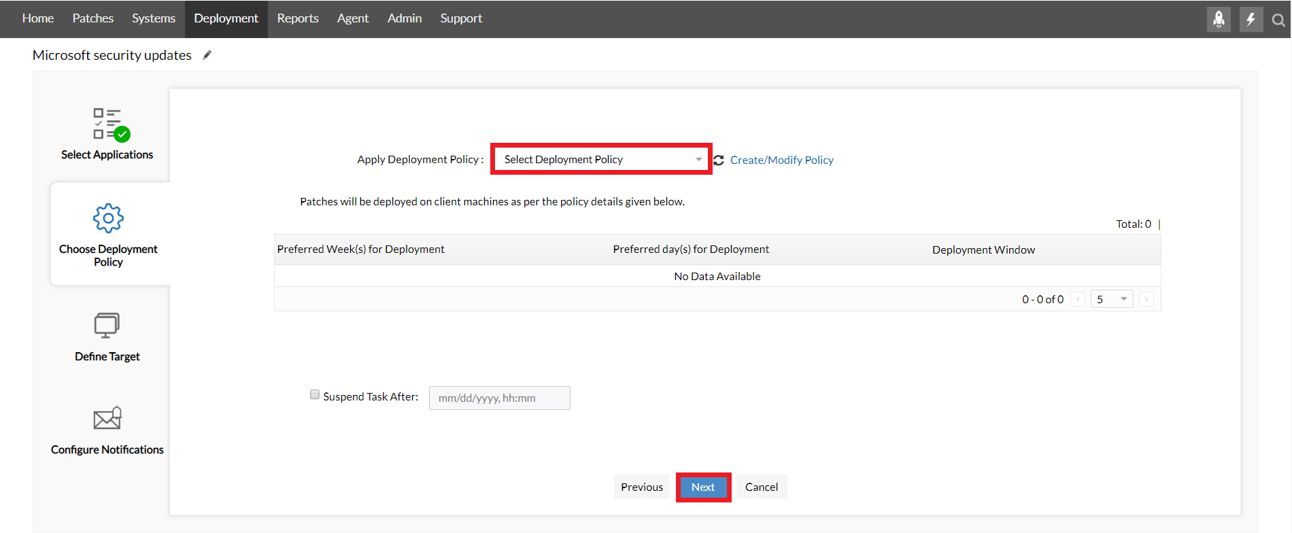
Task: Click the suspend date-time input field
Action: pos(499,398)
